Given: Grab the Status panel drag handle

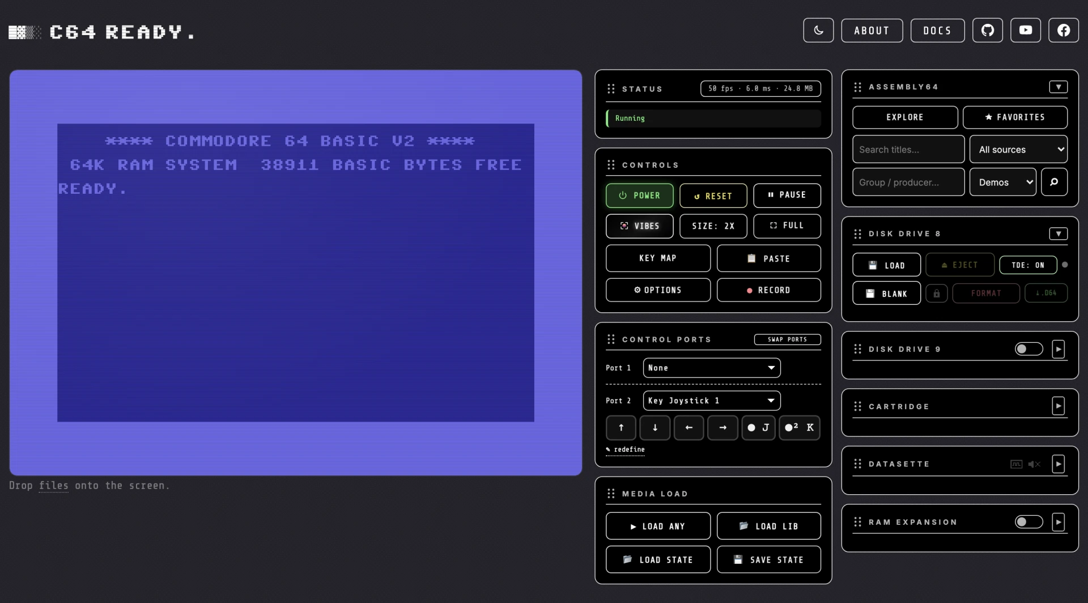Looking at the screenshot, I should click(x=611, y=89).
